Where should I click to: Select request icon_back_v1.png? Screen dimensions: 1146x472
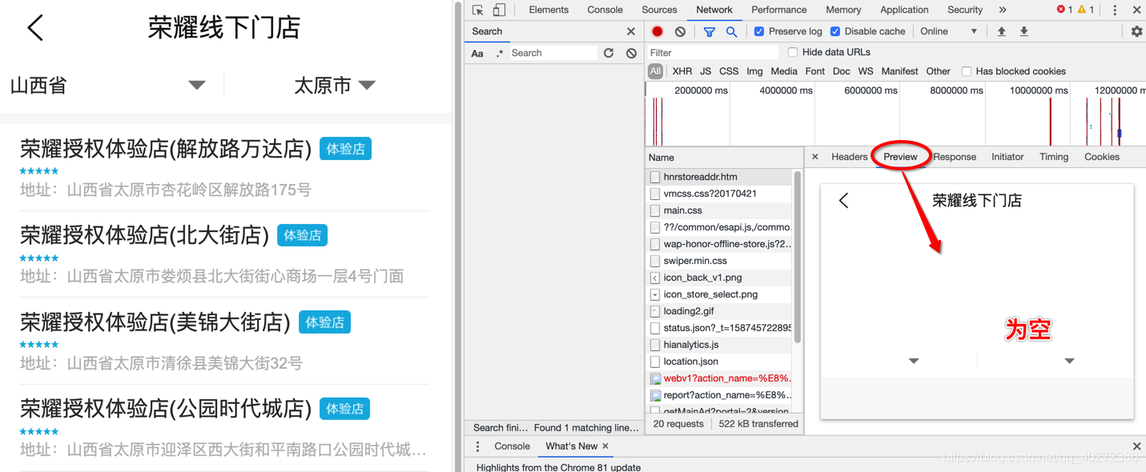pyautogui.click(x=720, y=278)
